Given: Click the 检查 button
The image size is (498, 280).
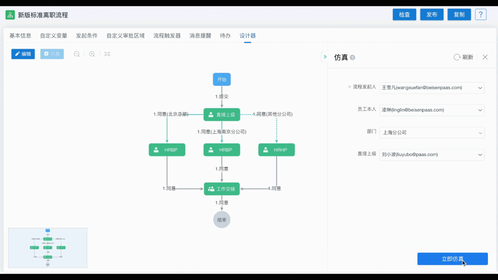Looking at the screenshot, I should point(404,15).
